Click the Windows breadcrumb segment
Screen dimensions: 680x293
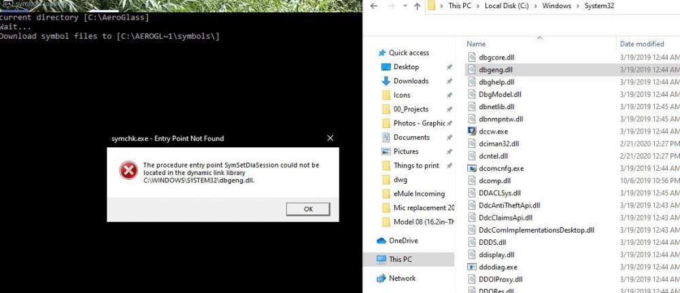click(x=556, y=6)
